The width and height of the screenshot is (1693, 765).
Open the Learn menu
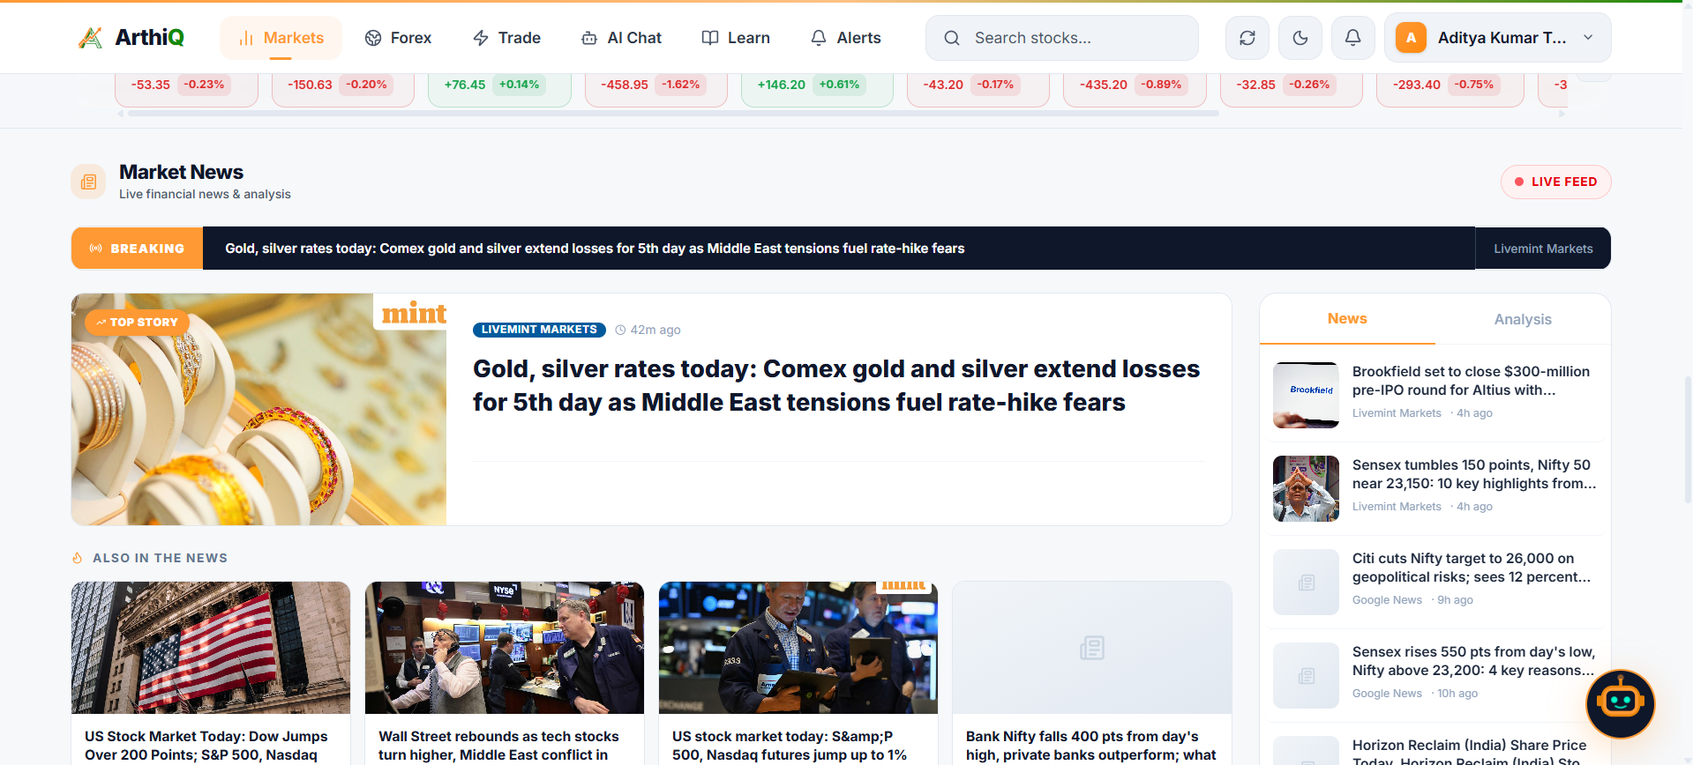click(x=736, y=38)
